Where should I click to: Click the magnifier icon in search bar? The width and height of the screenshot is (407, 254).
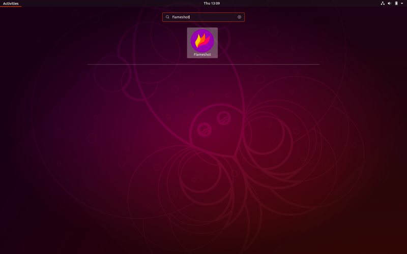167,17
